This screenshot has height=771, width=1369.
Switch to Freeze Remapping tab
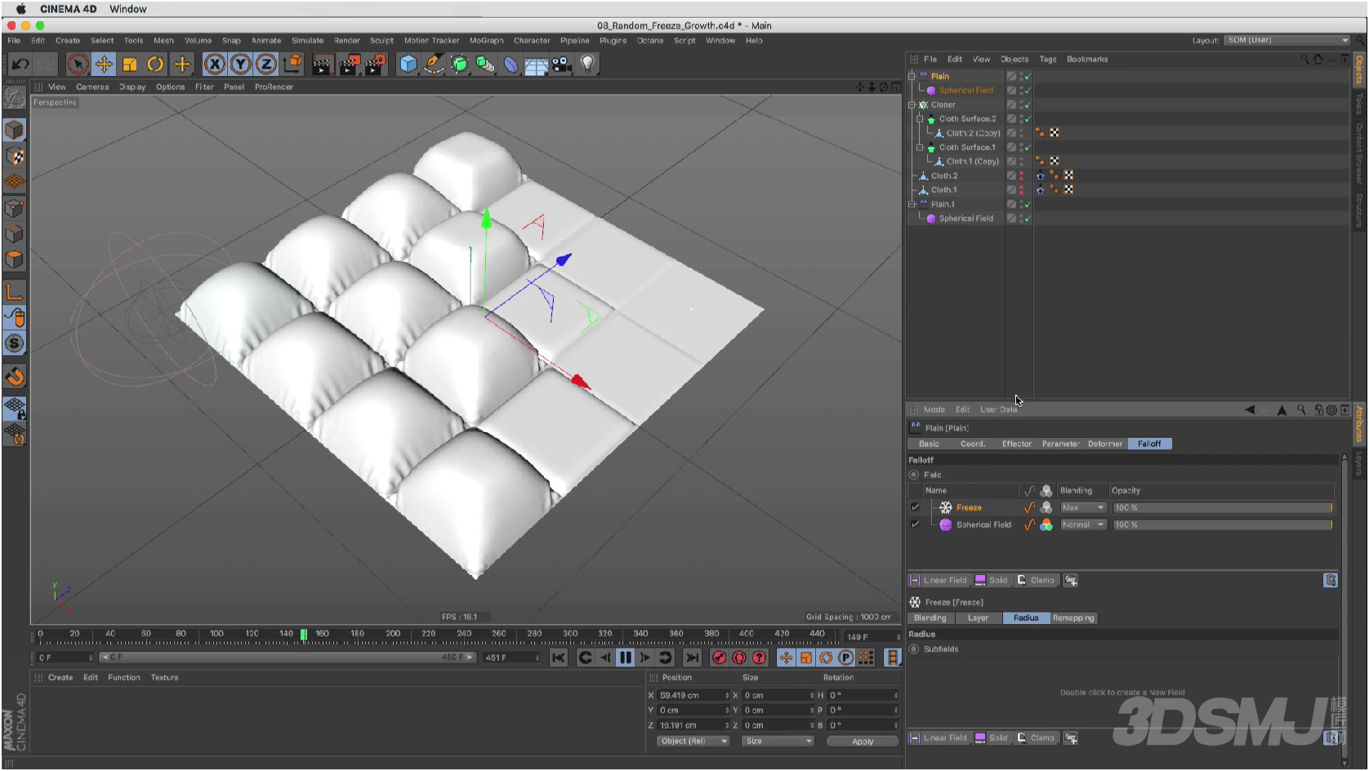pos(1073,617)
